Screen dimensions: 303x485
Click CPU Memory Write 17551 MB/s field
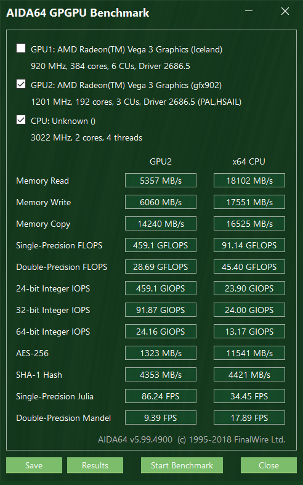[x=249, y=202]
